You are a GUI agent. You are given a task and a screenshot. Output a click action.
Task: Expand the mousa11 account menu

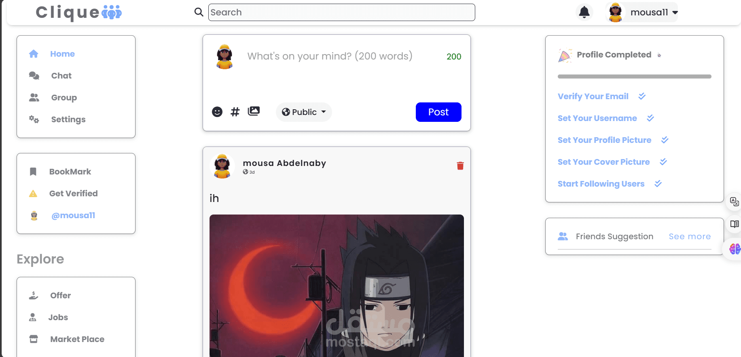pos(642,12)
